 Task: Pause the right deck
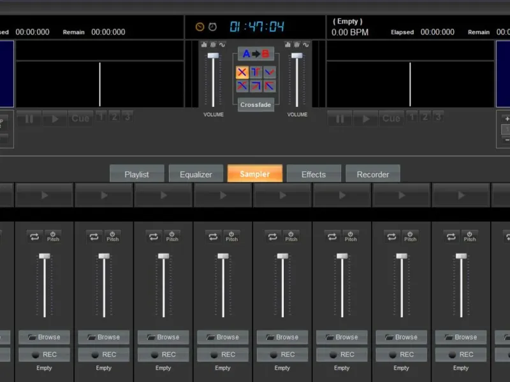(340, 119)
